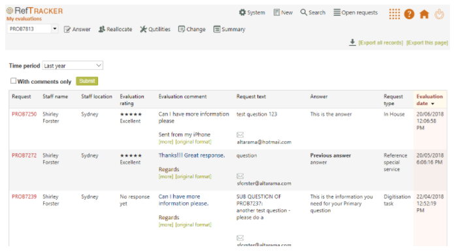The height and width of the screenshot is (252, 454).
Task: Click the download export arrow icon
Action: coord(352,42)
